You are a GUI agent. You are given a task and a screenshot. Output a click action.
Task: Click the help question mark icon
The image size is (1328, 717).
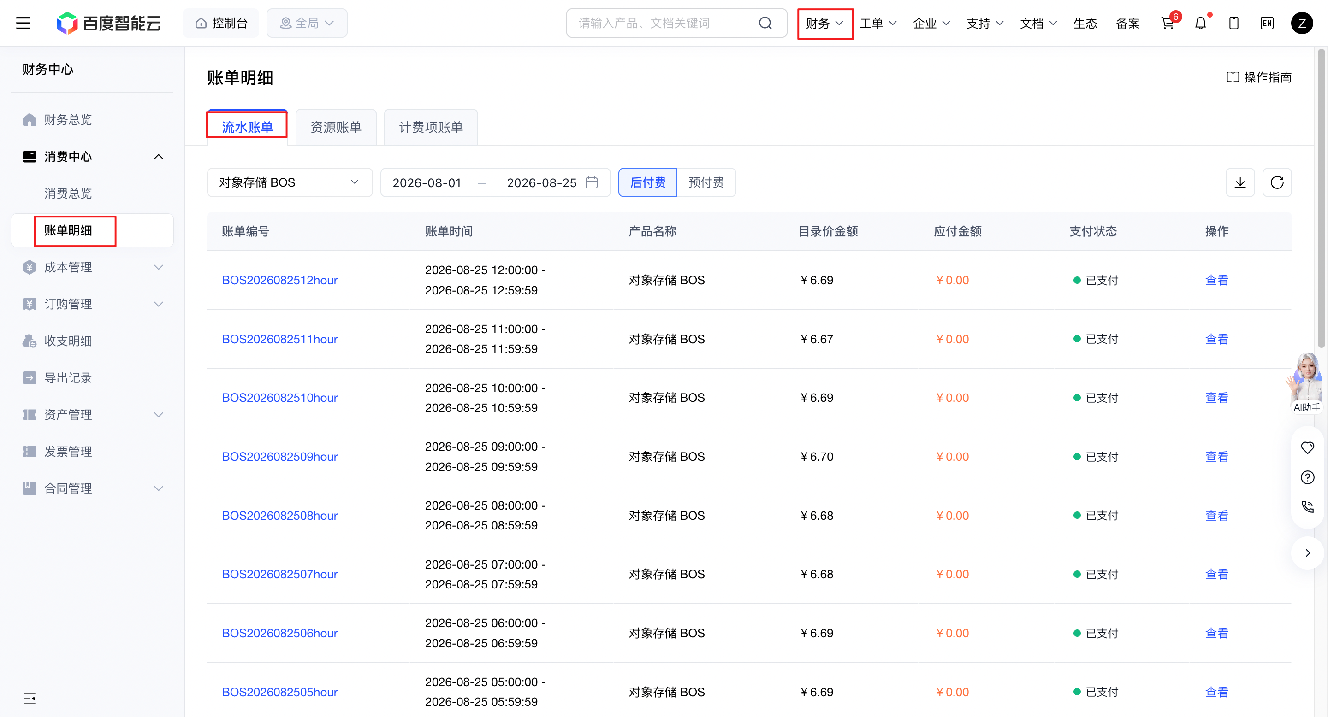1307,477
